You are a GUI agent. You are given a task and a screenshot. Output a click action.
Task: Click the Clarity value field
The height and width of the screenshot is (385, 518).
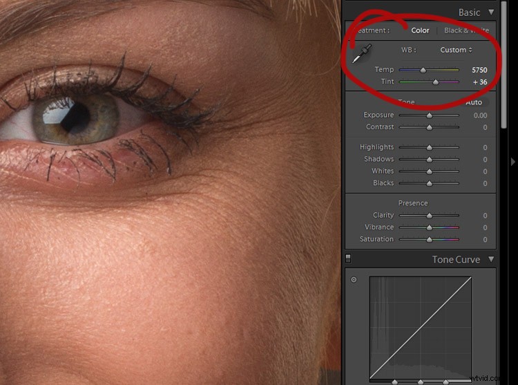(485, 216)
